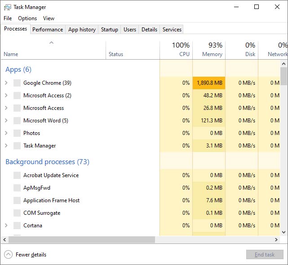Click the 7.6 MB memory value

[214, 200]
